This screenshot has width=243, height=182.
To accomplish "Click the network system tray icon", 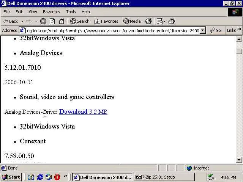I will [x=211, y=177].
